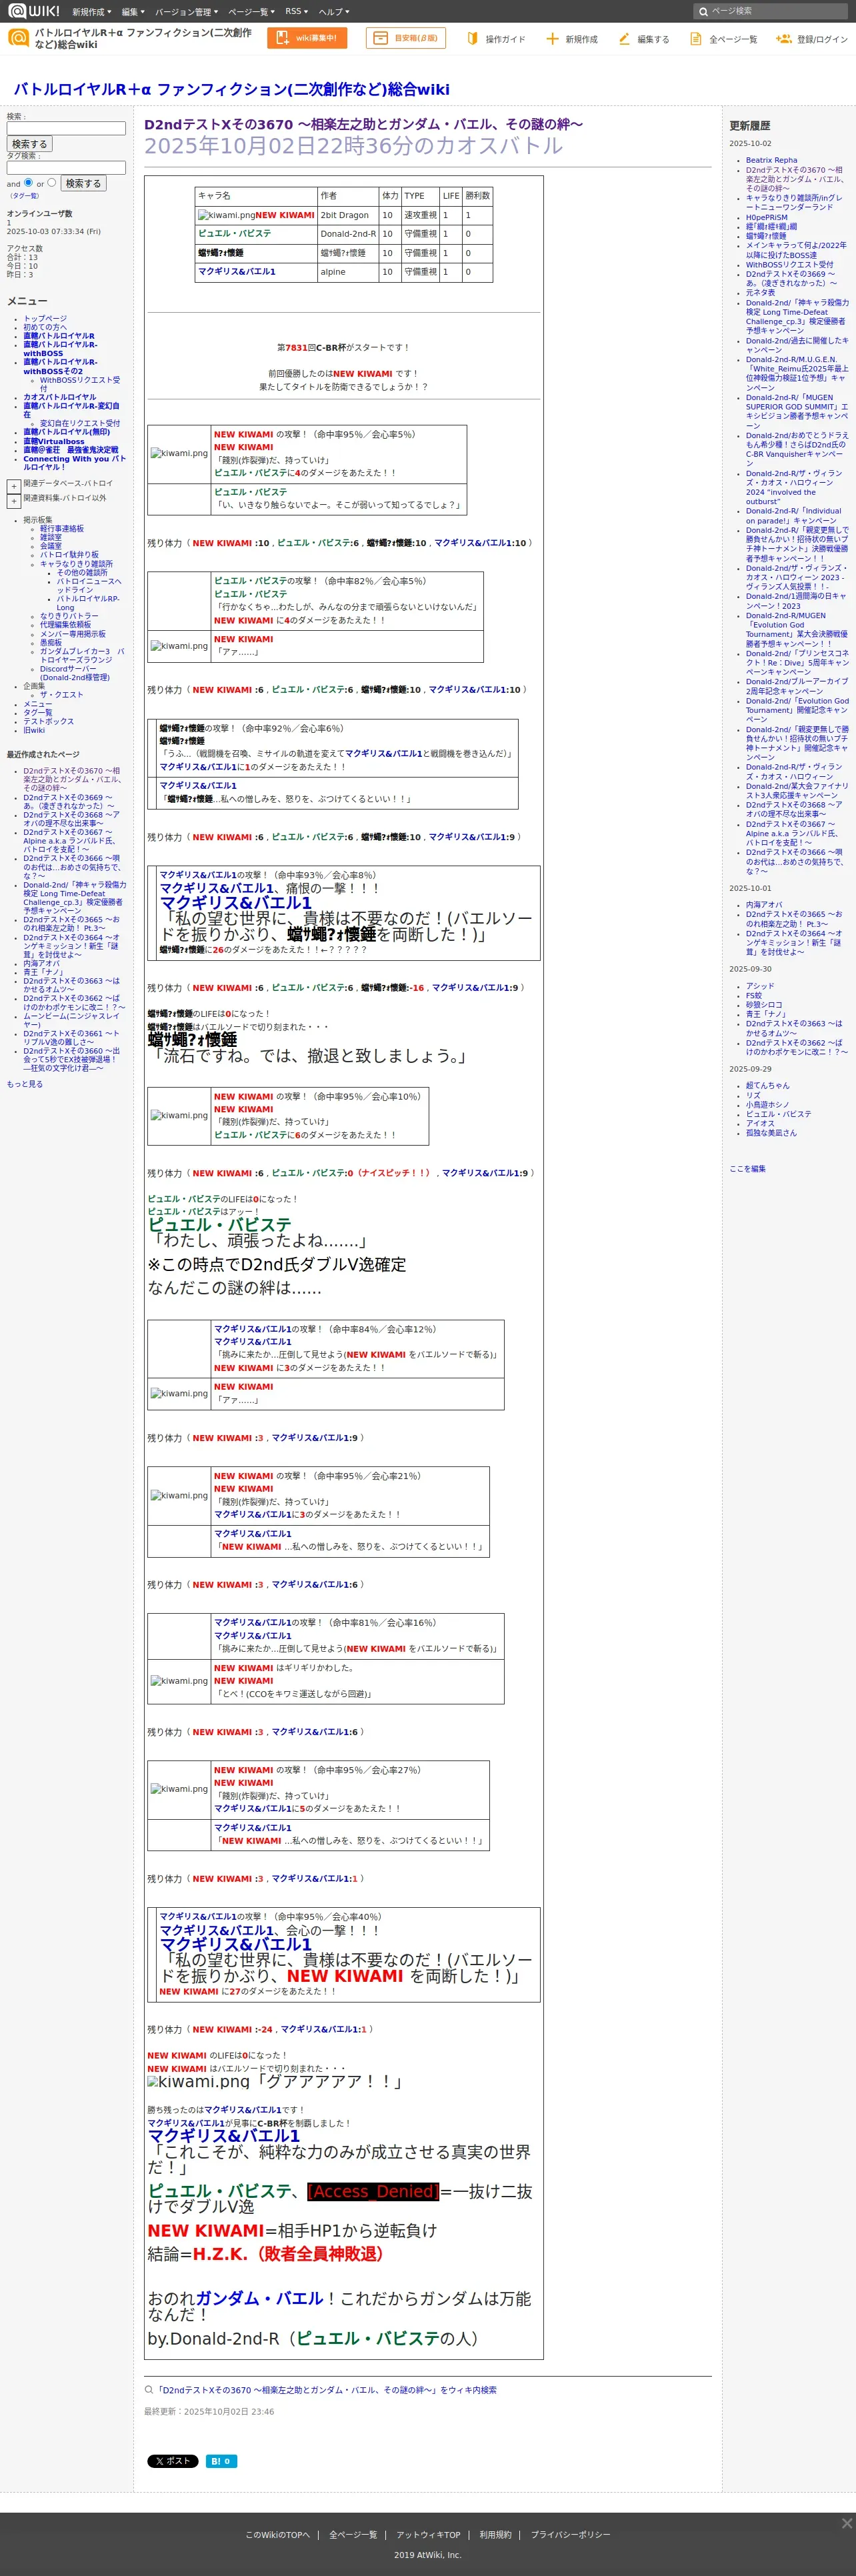856x2576 pixels.
Task: Open the RSS dropdown menu
Action: coord(296,11)
